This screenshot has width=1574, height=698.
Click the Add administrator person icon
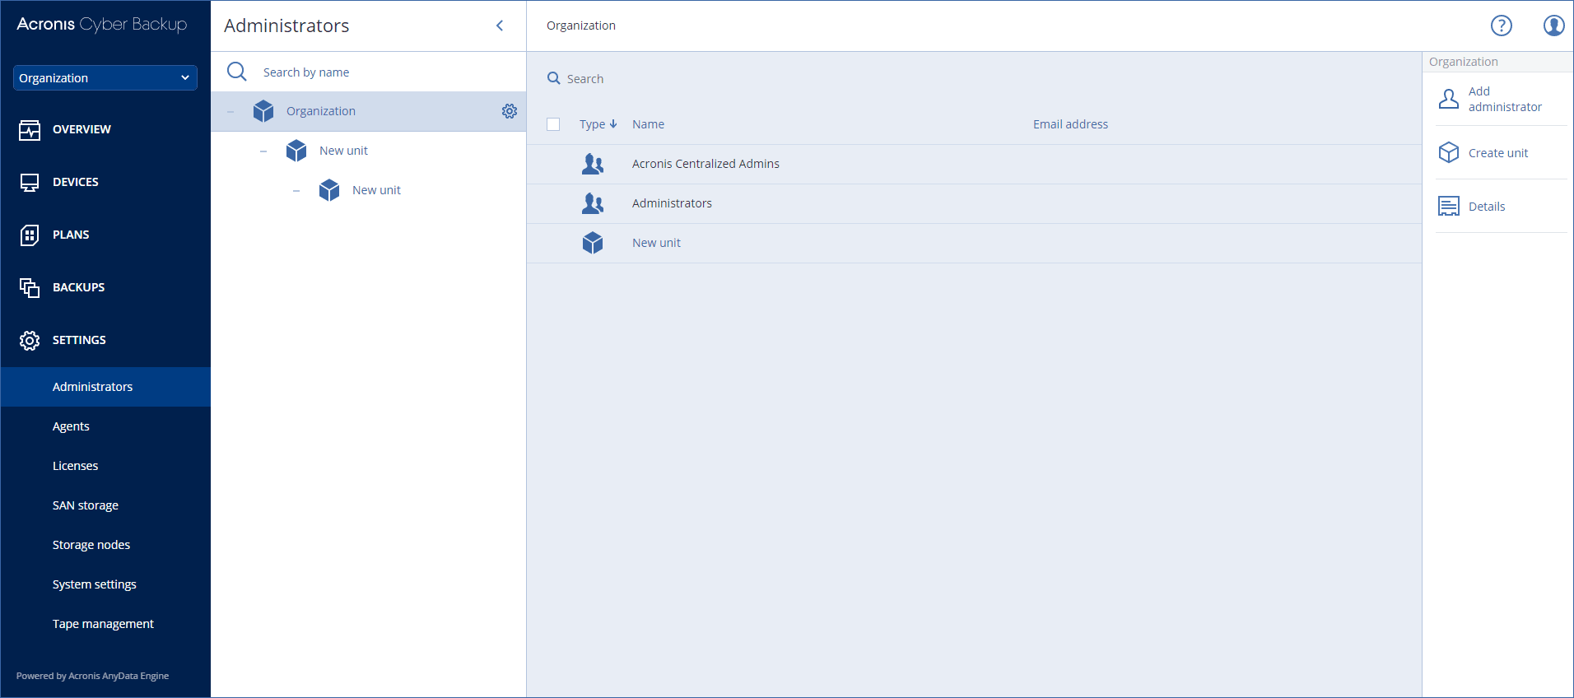tap(1448, 100)
